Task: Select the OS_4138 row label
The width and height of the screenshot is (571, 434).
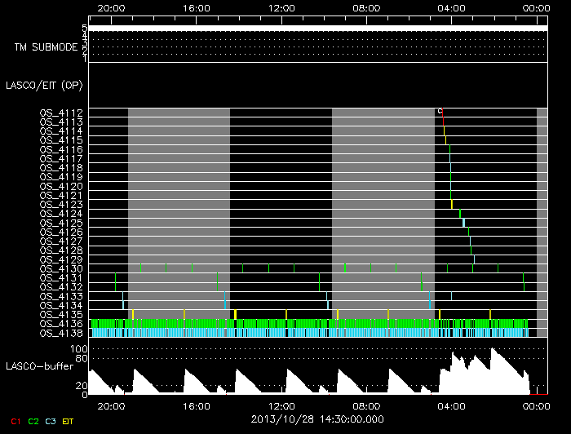Action: tap(61, 334)
